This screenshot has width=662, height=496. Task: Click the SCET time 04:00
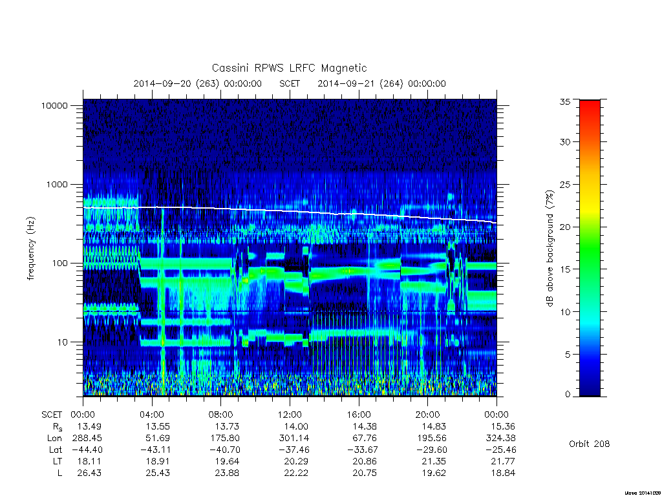pos(152,415)
